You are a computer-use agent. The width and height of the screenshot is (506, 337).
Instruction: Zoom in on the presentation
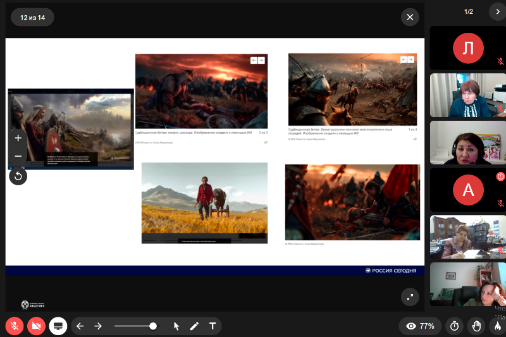18,138
